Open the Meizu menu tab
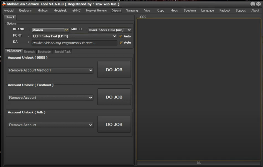 (x=174, y=11)
